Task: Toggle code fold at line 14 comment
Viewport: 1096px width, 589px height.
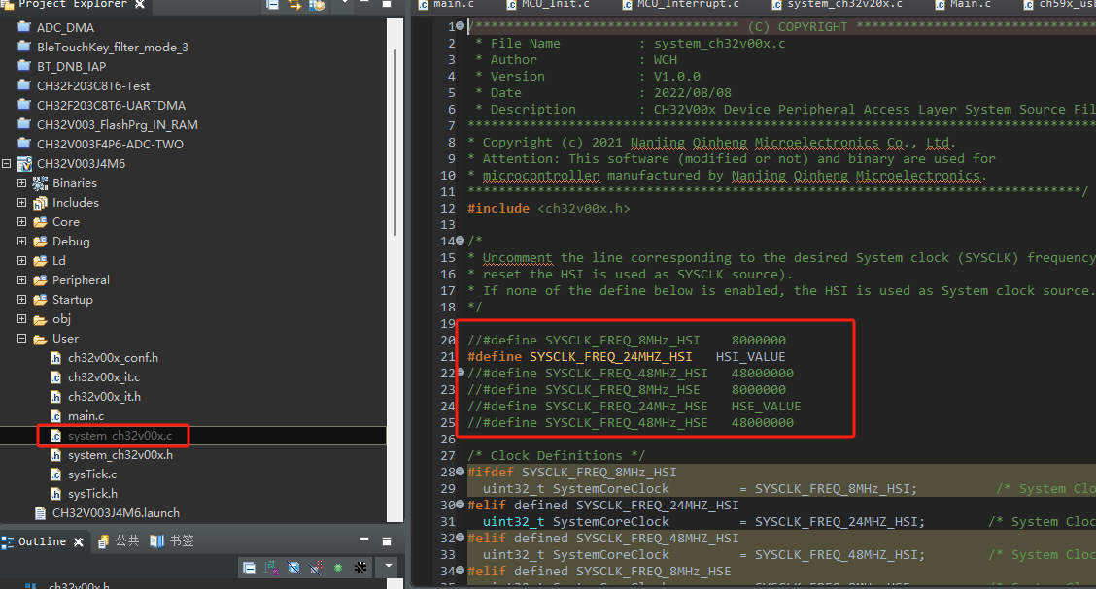Action: [460, 241]
